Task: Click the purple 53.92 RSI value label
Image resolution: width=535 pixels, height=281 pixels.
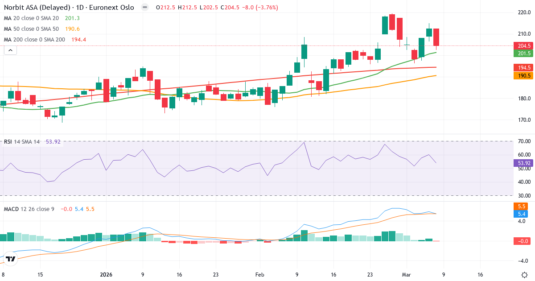Action: click(524, 163)
